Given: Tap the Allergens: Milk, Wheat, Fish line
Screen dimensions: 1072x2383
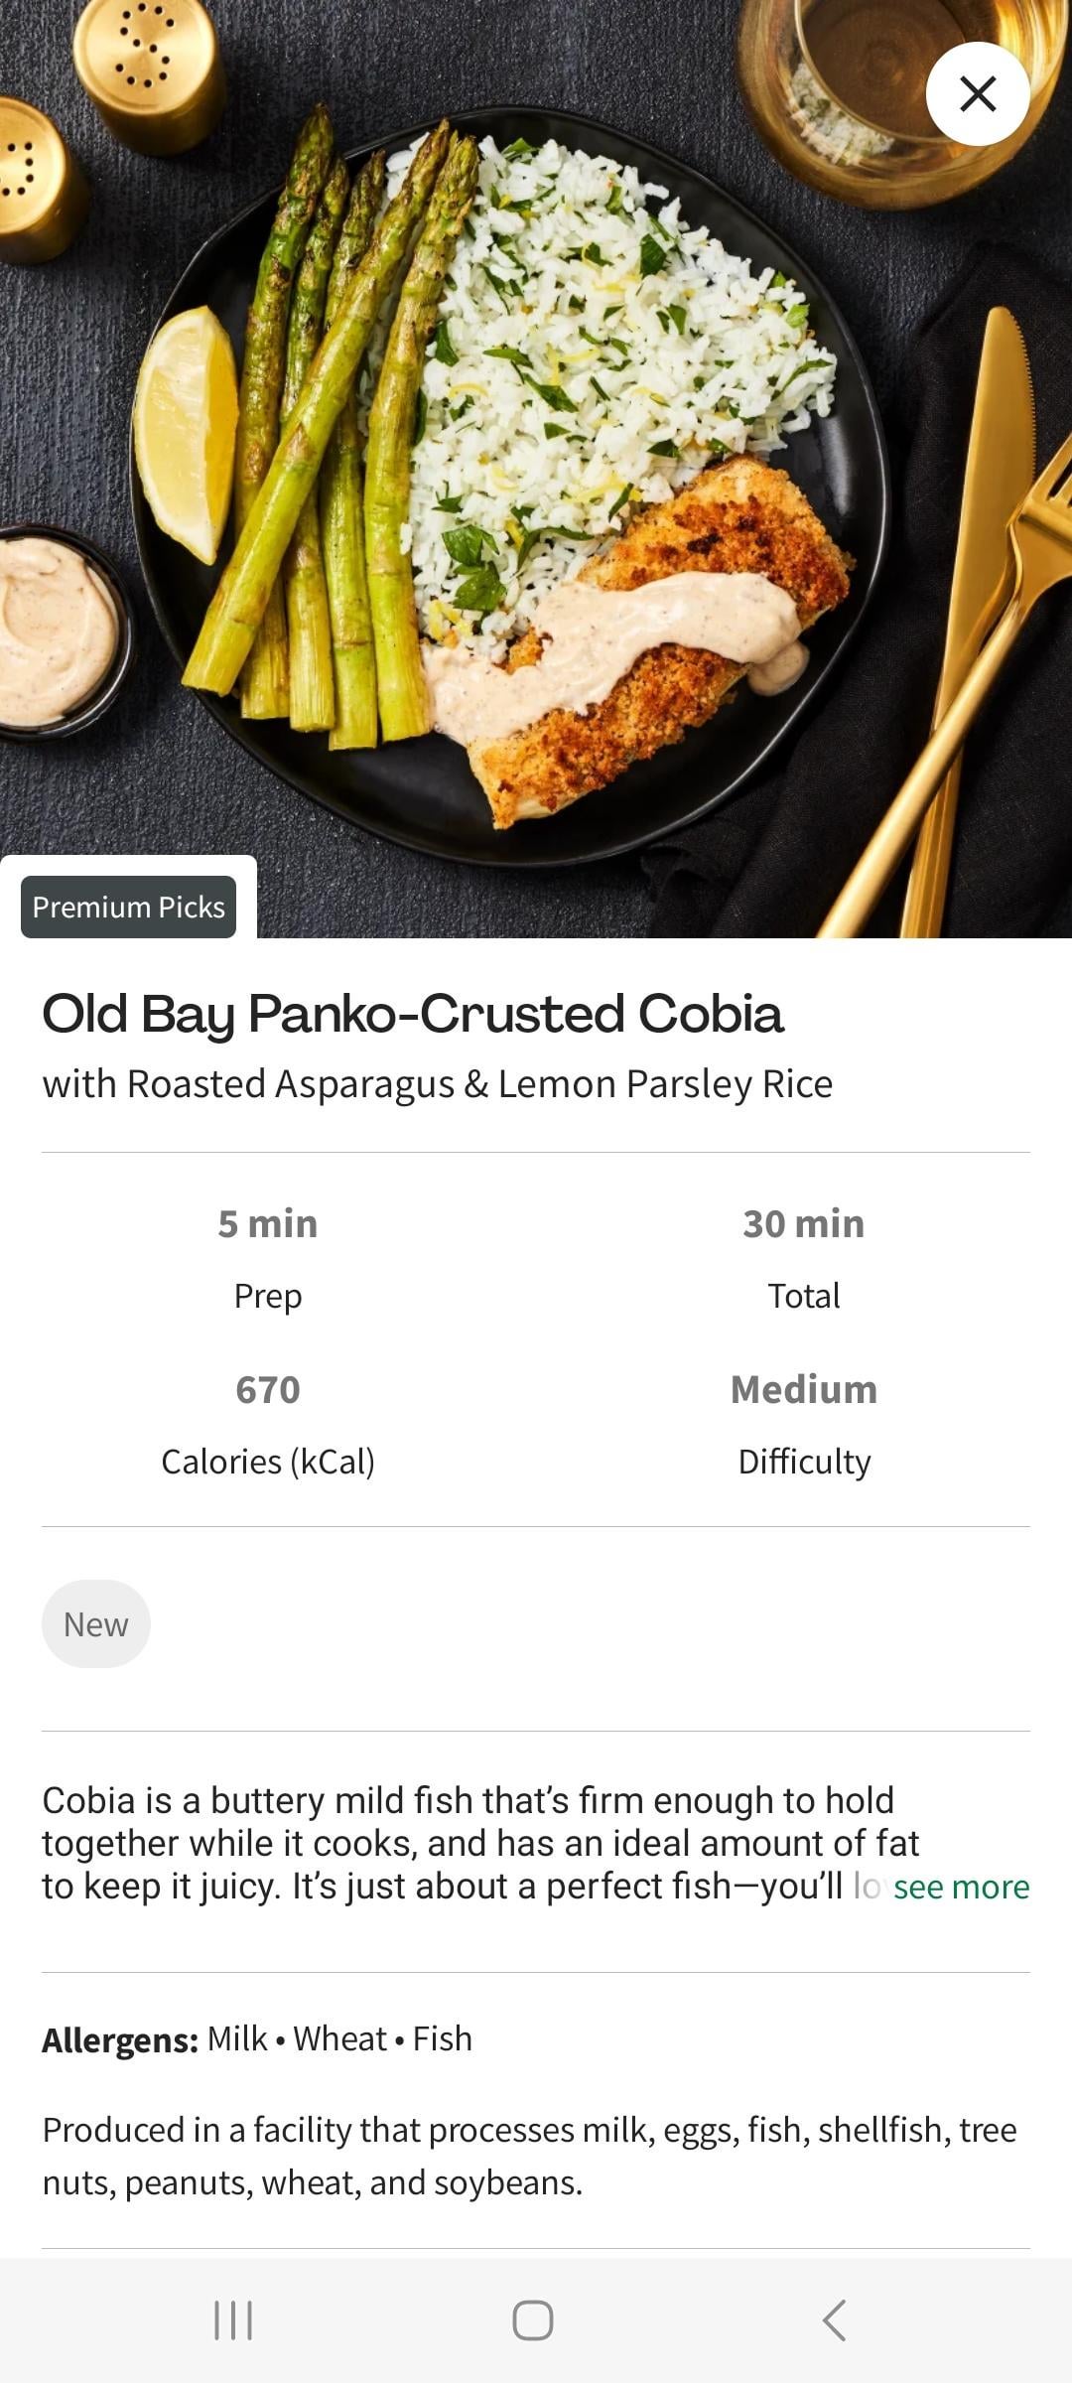Looking at the screenshot, I should click(x=257, y=2039).
